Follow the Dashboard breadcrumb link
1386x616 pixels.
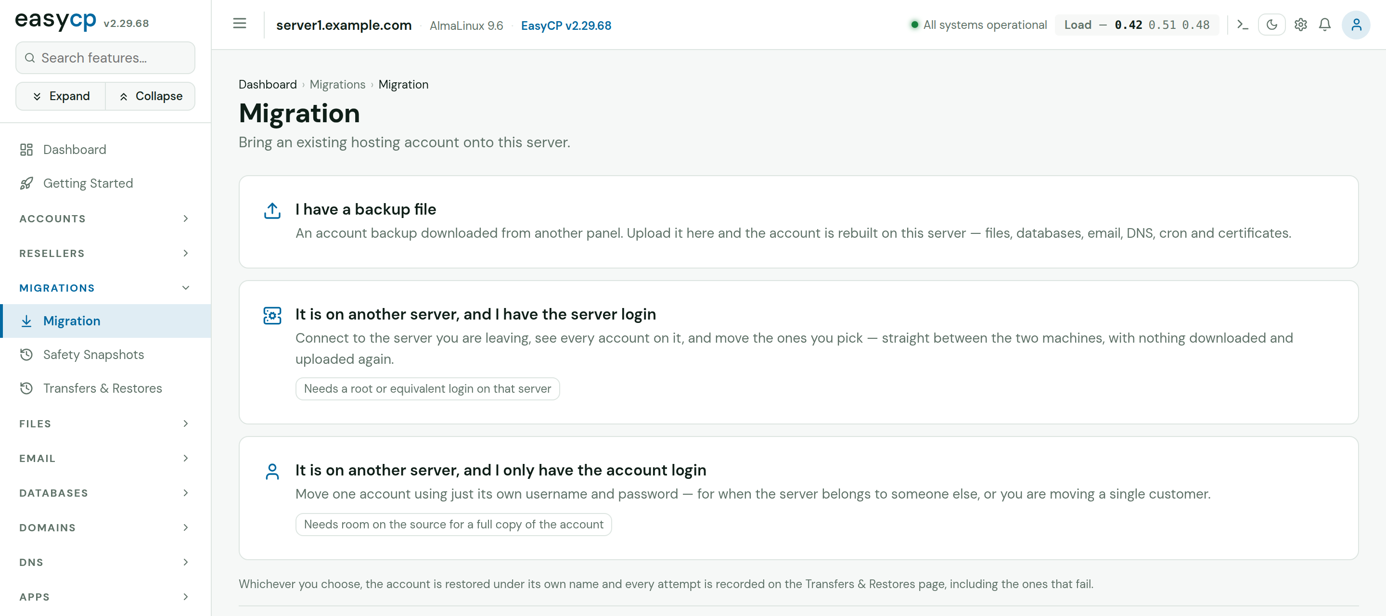(x=268, y=85)
